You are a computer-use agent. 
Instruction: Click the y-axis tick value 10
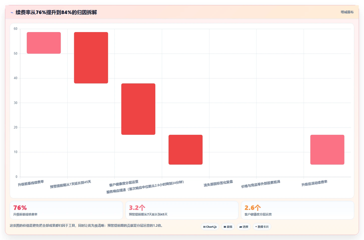click(x=16, y=152)
